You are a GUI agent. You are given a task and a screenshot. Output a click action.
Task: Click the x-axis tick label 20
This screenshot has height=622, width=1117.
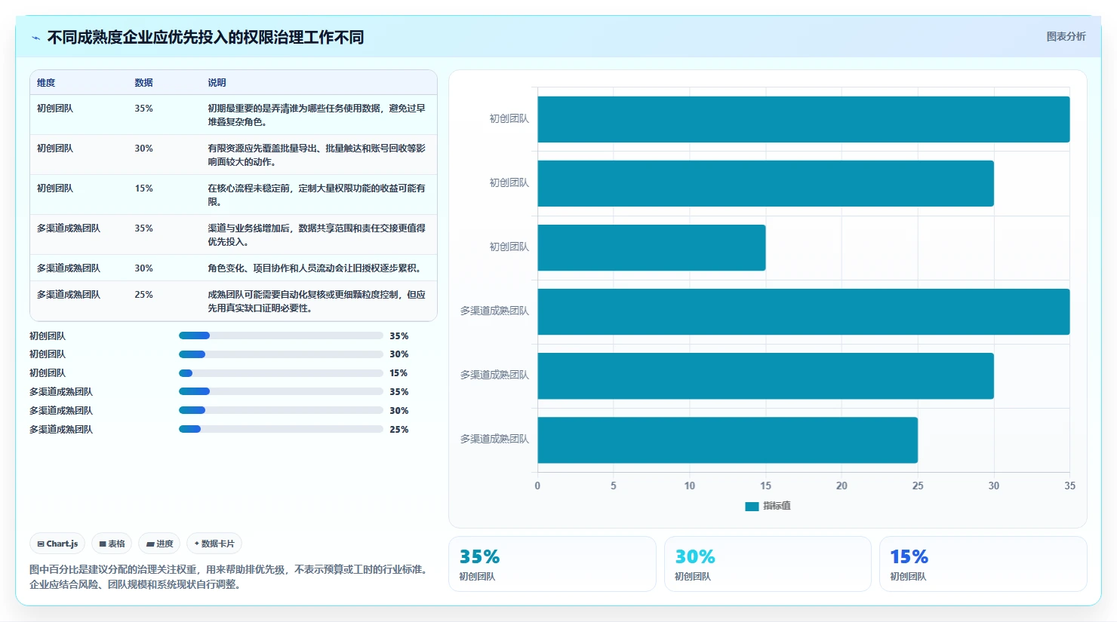[842, 486]
